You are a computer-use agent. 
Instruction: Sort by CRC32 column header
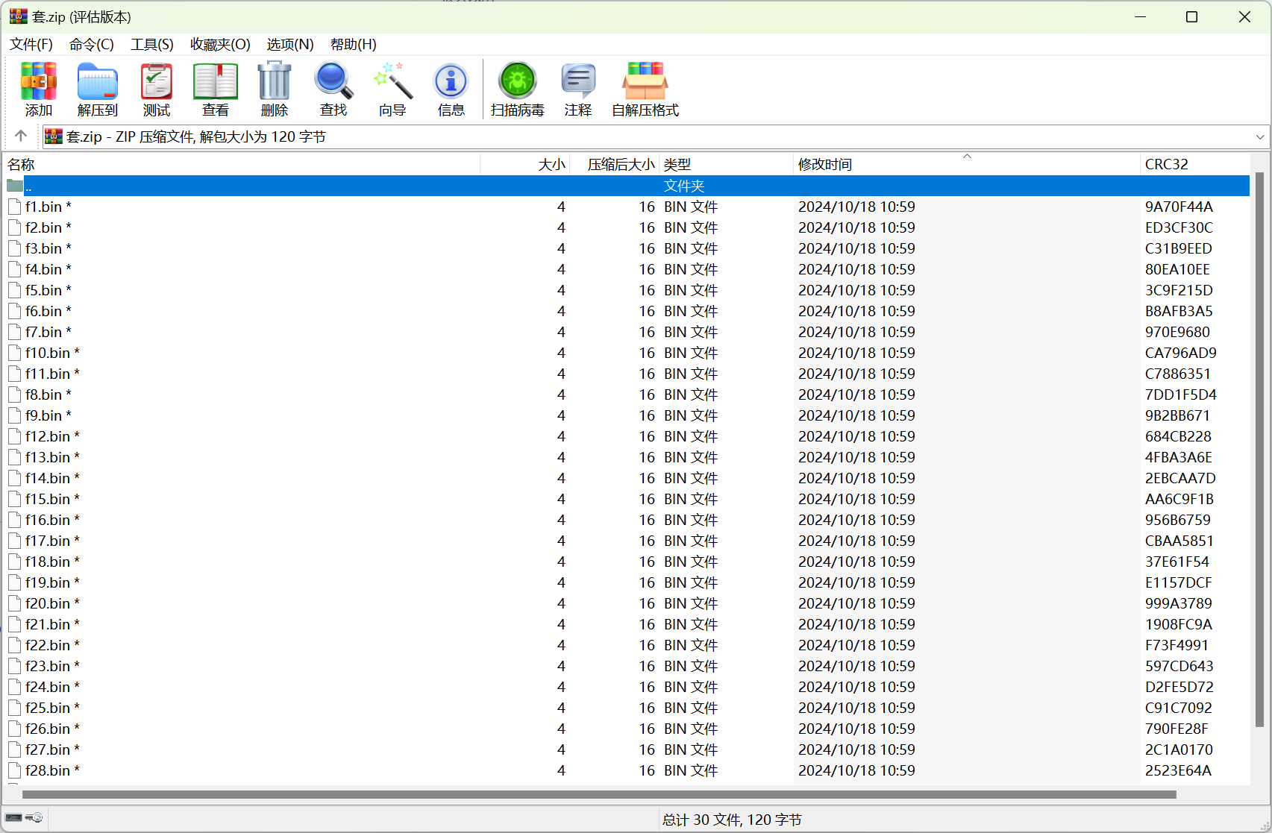[1167, 165]
